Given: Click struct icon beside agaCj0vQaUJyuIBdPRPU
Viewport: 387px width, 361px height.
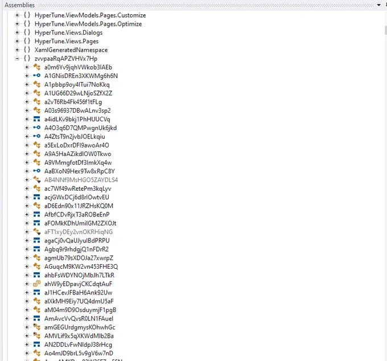Looking at the screenshot, I should [x=36, y=240].
